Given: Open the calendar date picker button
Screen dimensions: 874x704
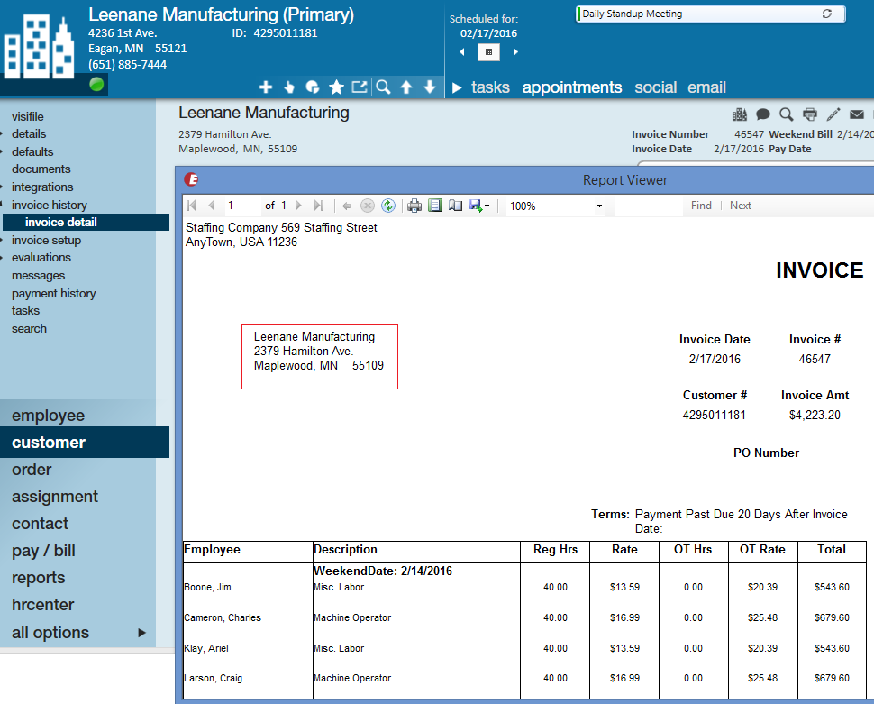Looking at the screenshot, I should tap(488, 52).
